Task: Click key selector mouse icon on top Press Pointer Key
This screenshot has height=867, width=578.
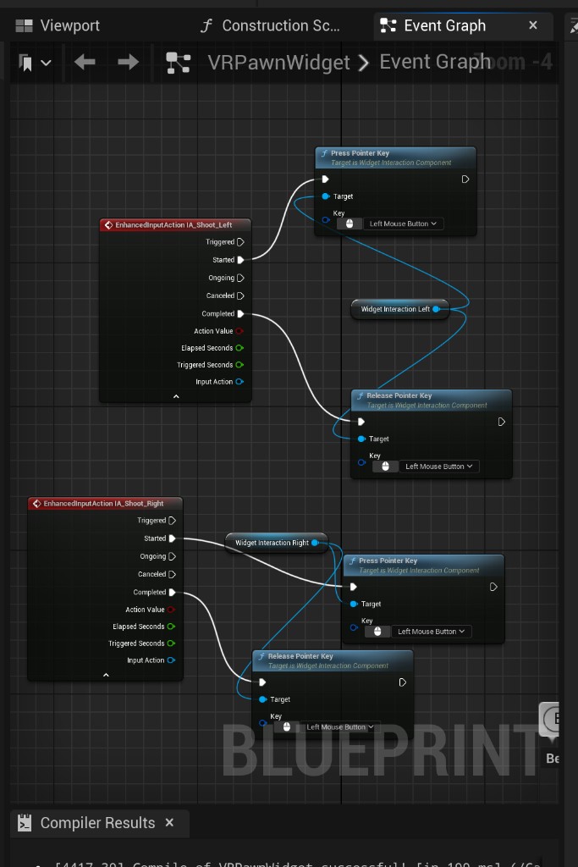Action: (350, 224)
